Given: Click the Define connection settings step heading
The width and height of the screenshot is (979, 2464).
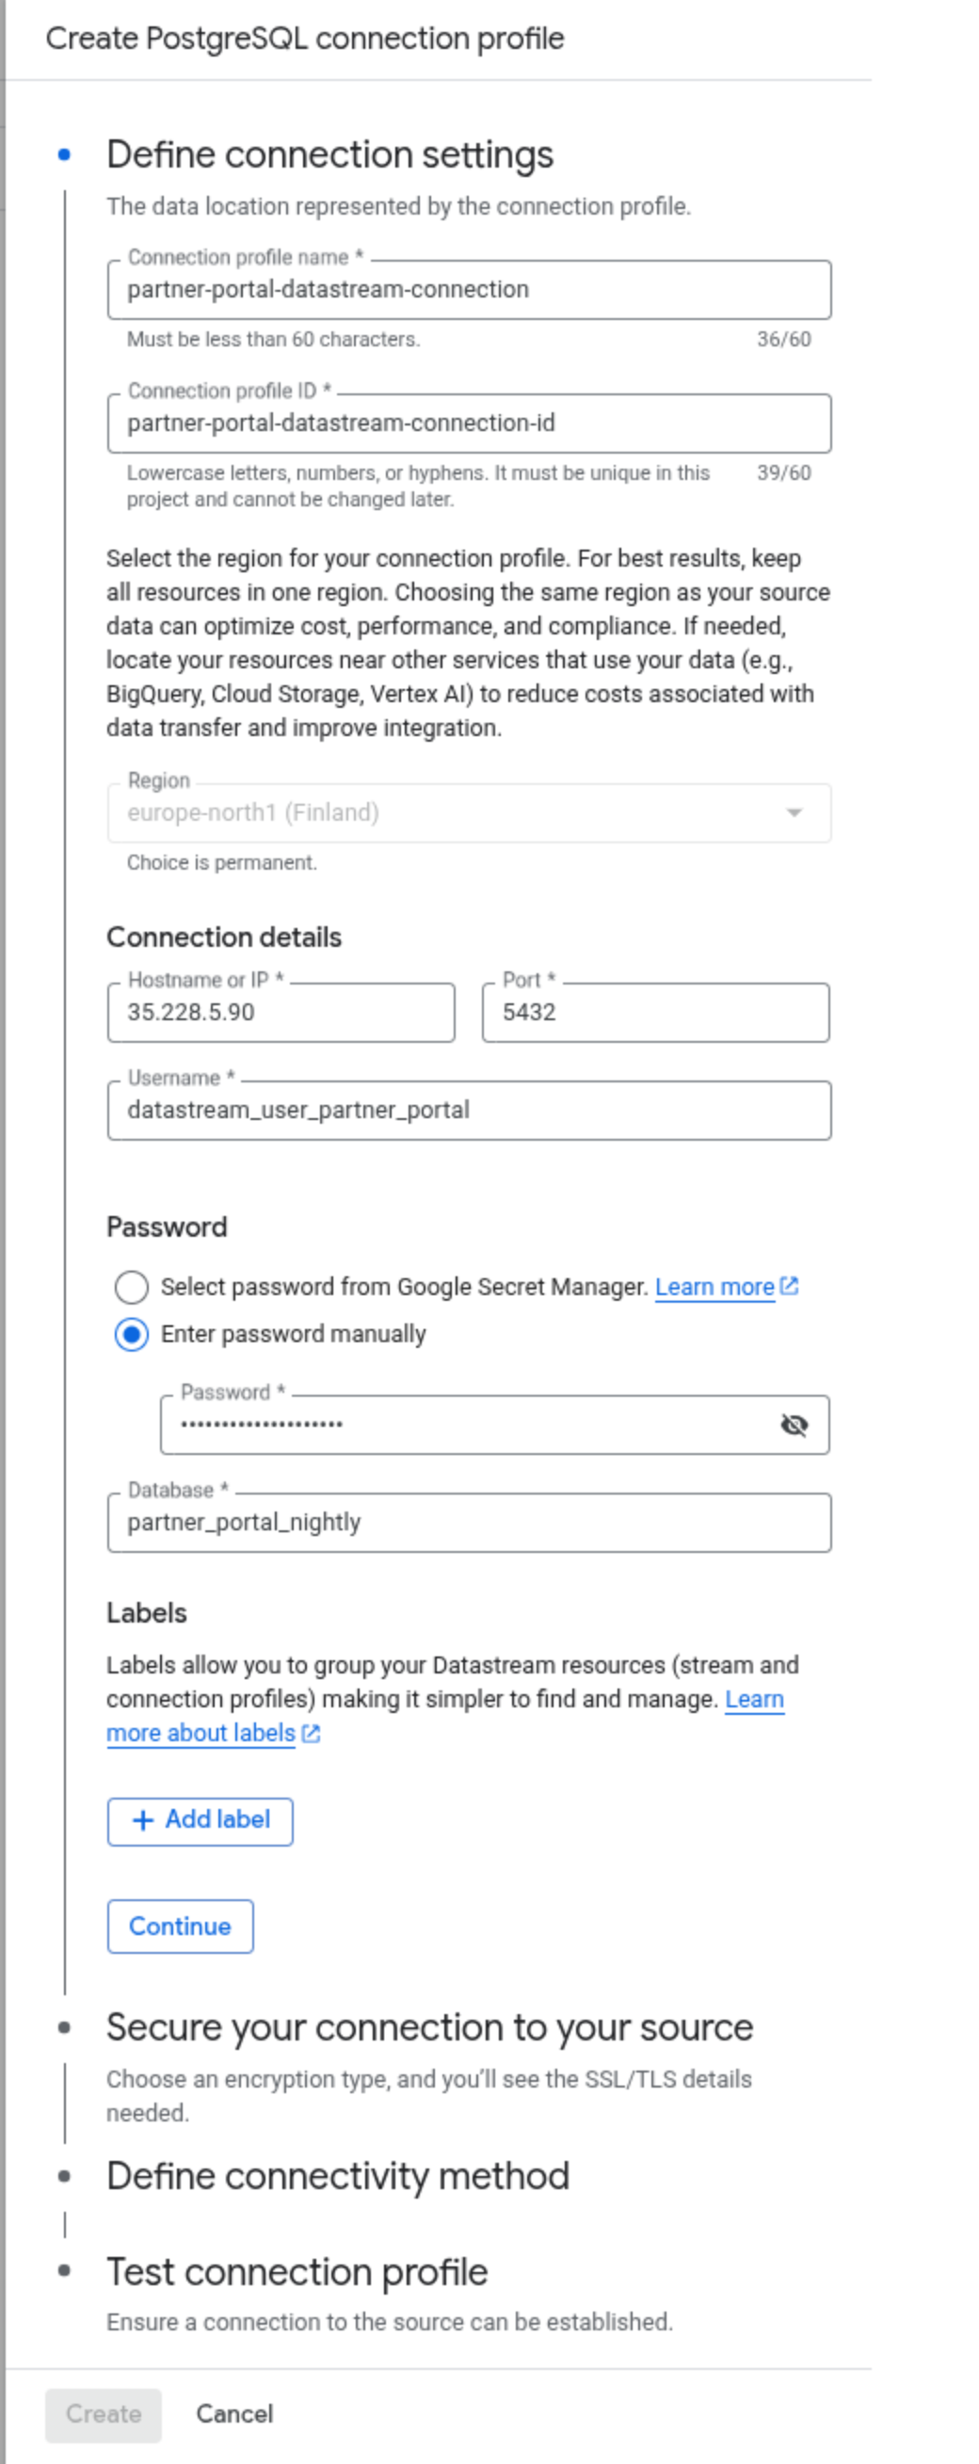Looking at the screenshot, I should 330,155.
